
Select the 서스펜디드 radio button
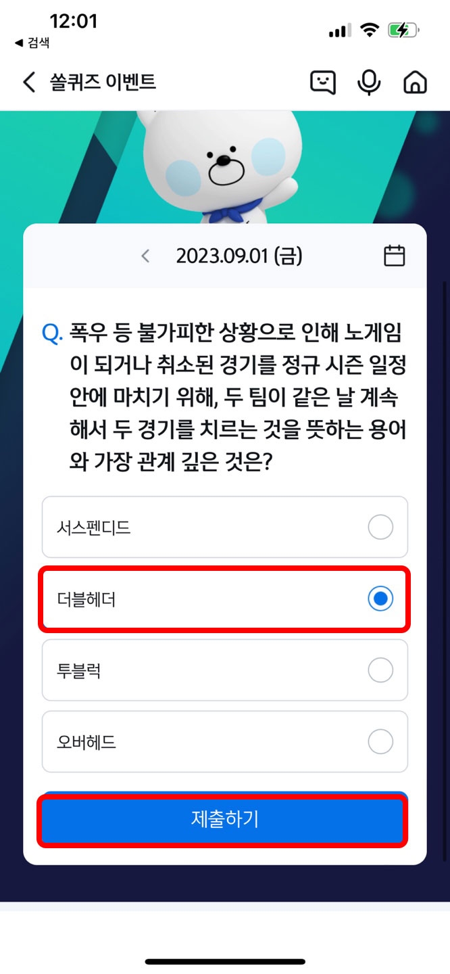coord(380,528)
